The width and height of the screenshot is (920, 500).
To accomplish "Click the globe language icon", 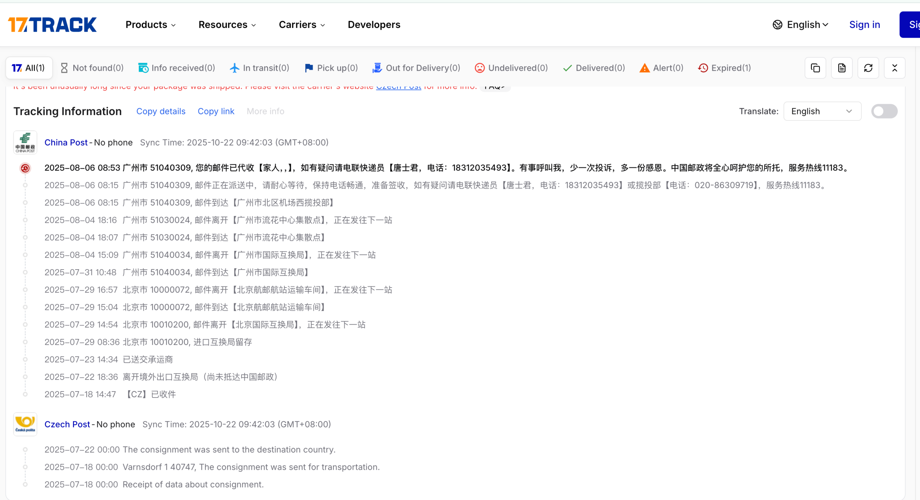I will [777, 24].
